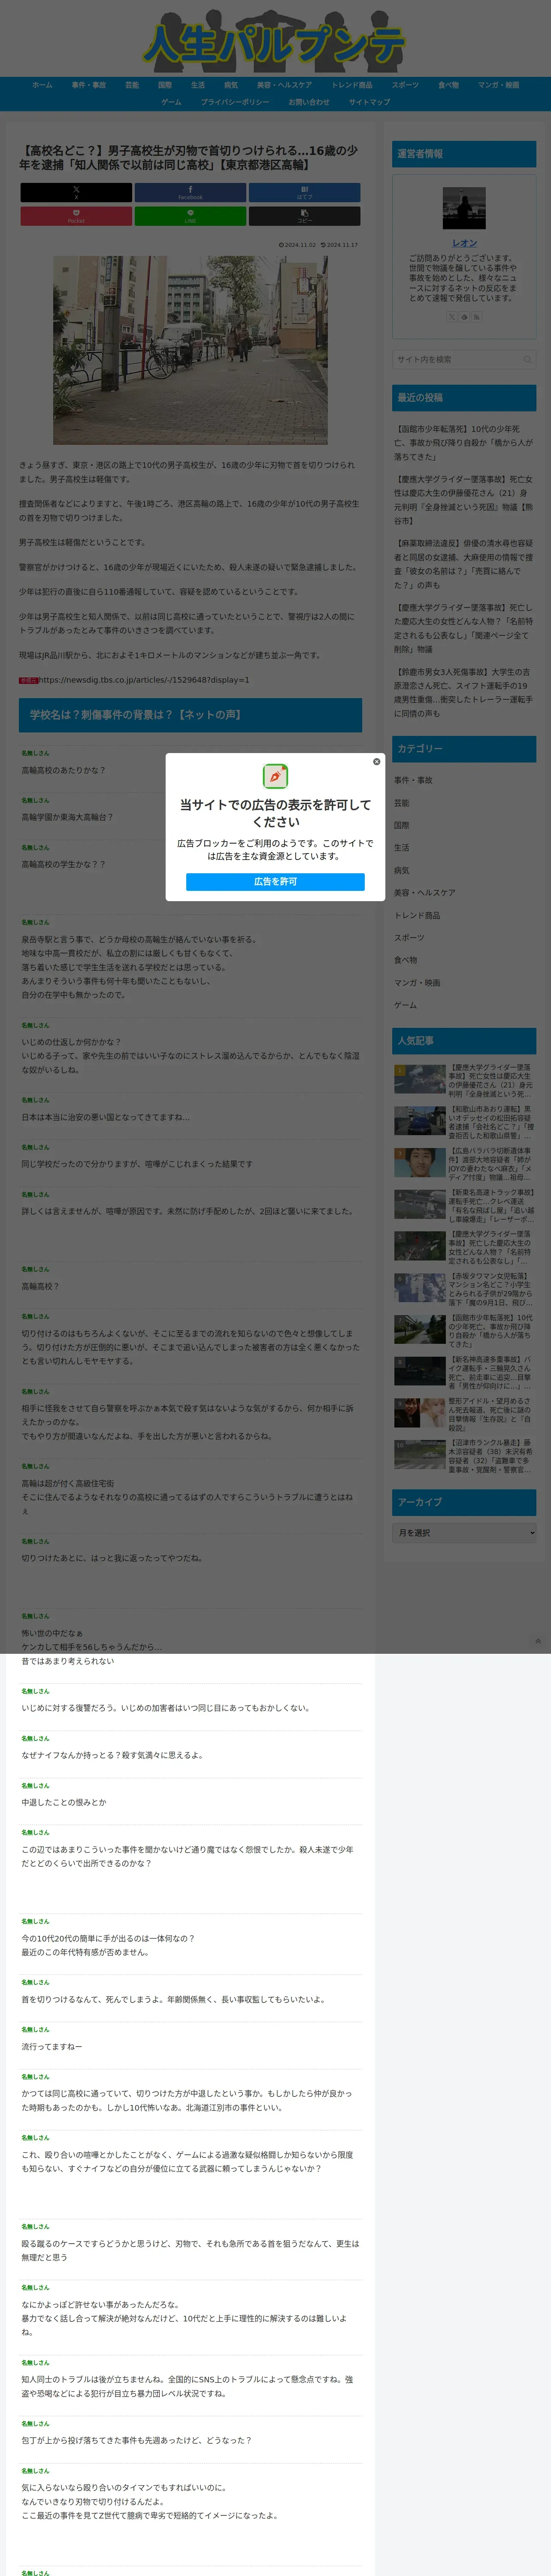Bookmark the article on はてブ
551x2576 pixels.
(304, 192)
